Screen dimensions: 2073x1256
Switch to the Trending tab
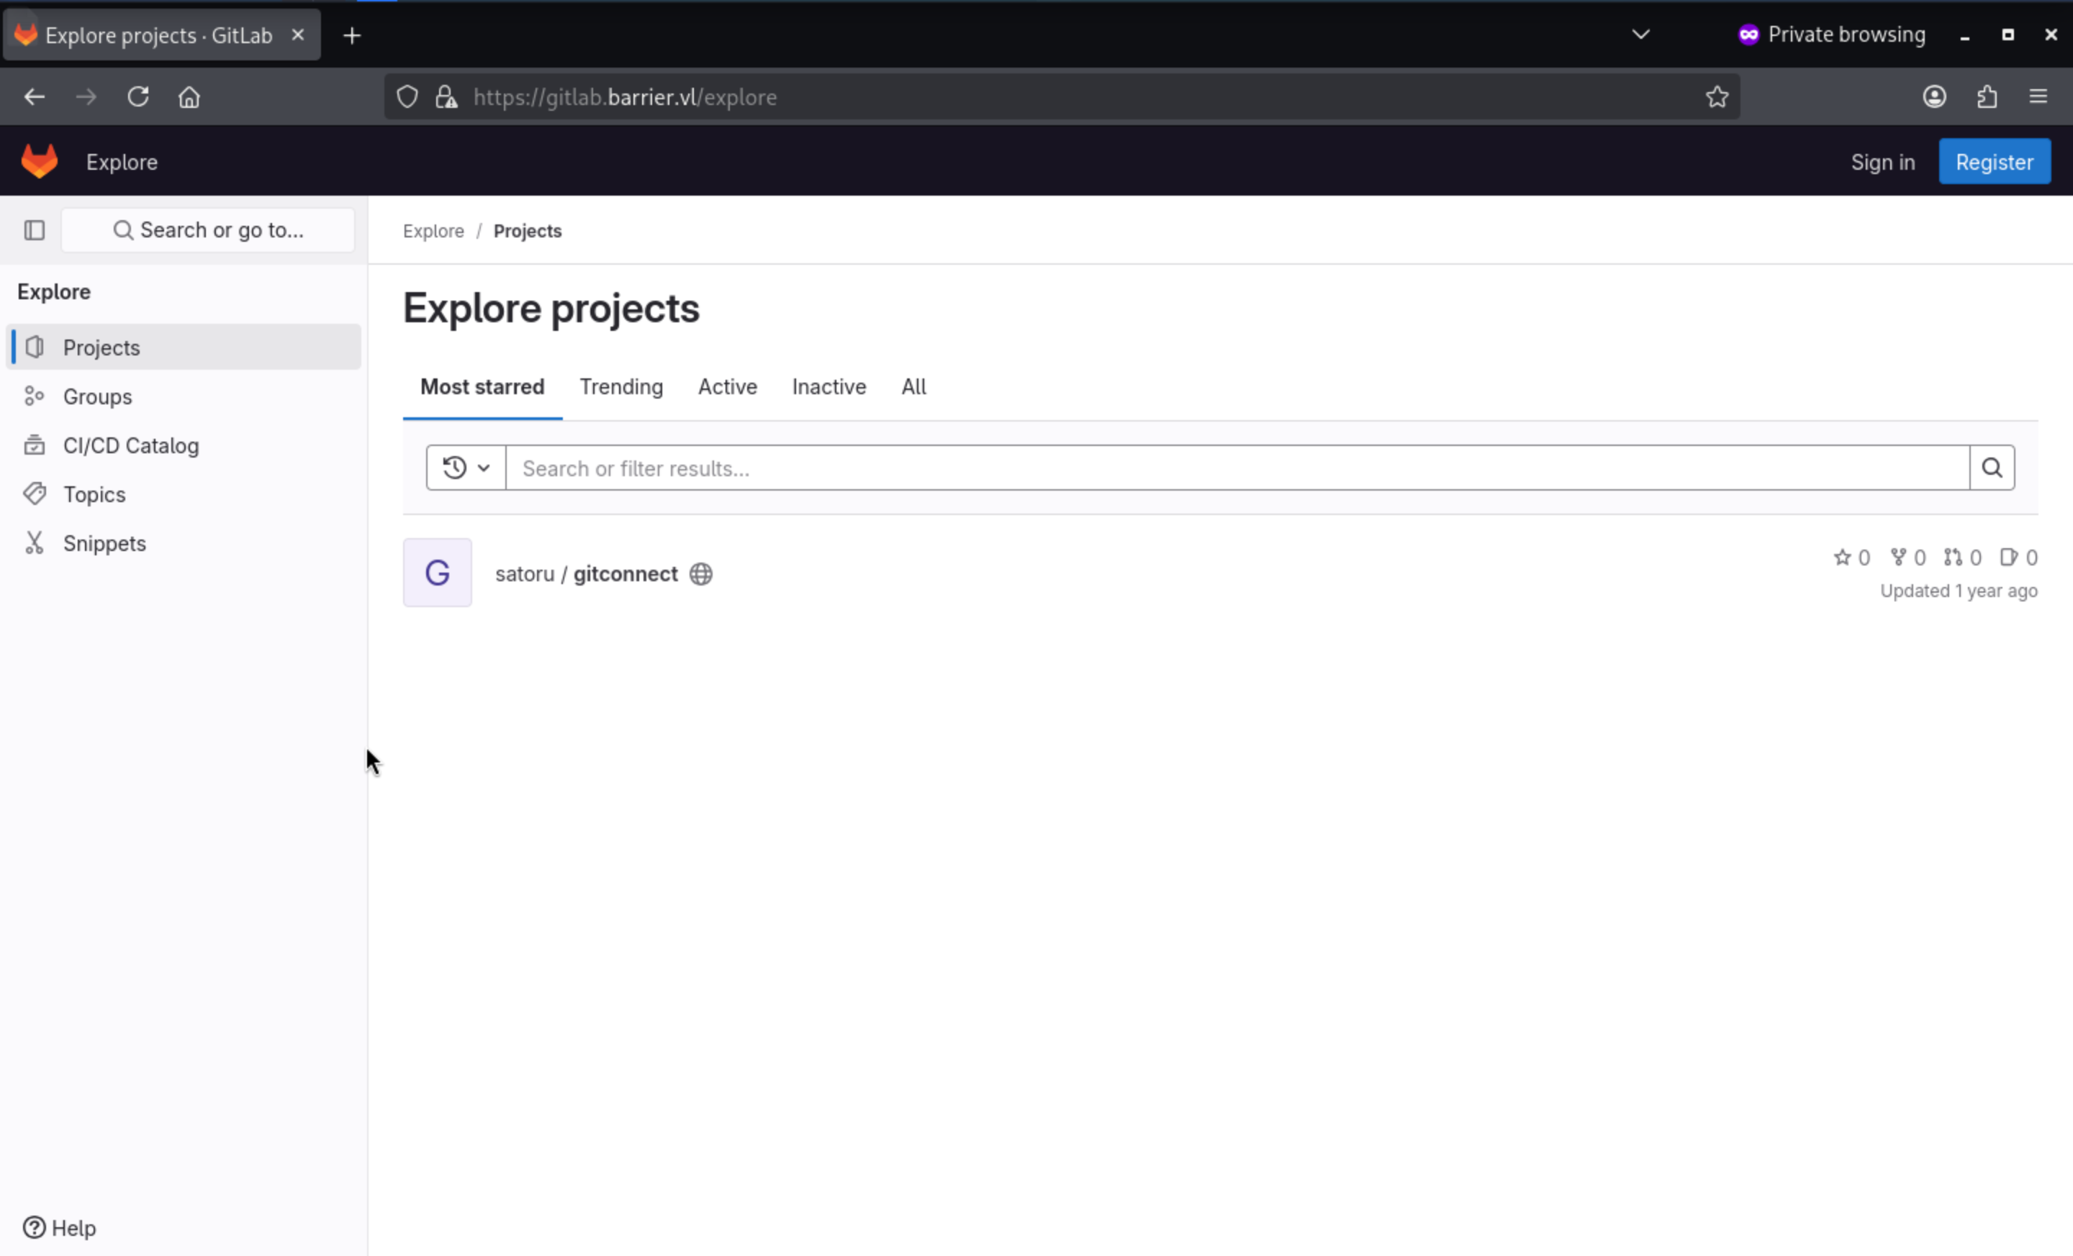point(621,387)
